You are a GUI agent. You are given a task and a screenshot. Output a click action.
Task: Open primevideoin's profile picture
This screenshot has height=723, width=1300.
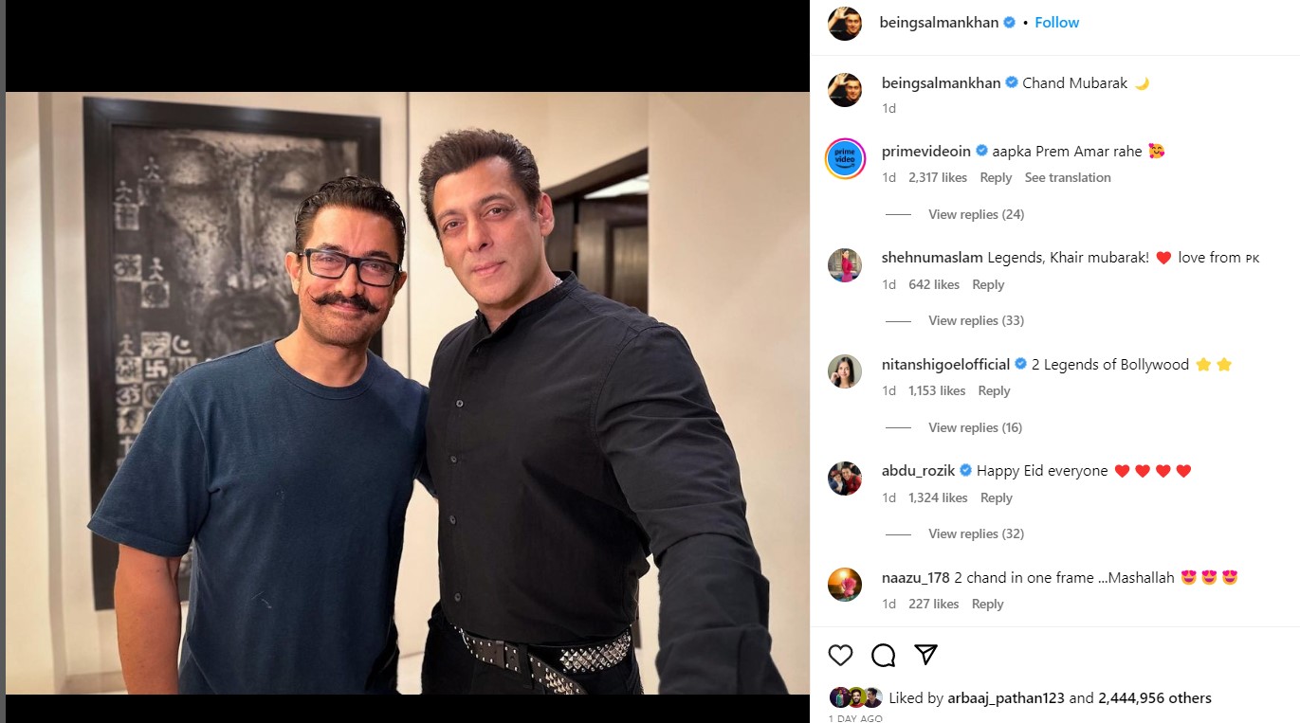pyautogui.click(x=845, y=158)
